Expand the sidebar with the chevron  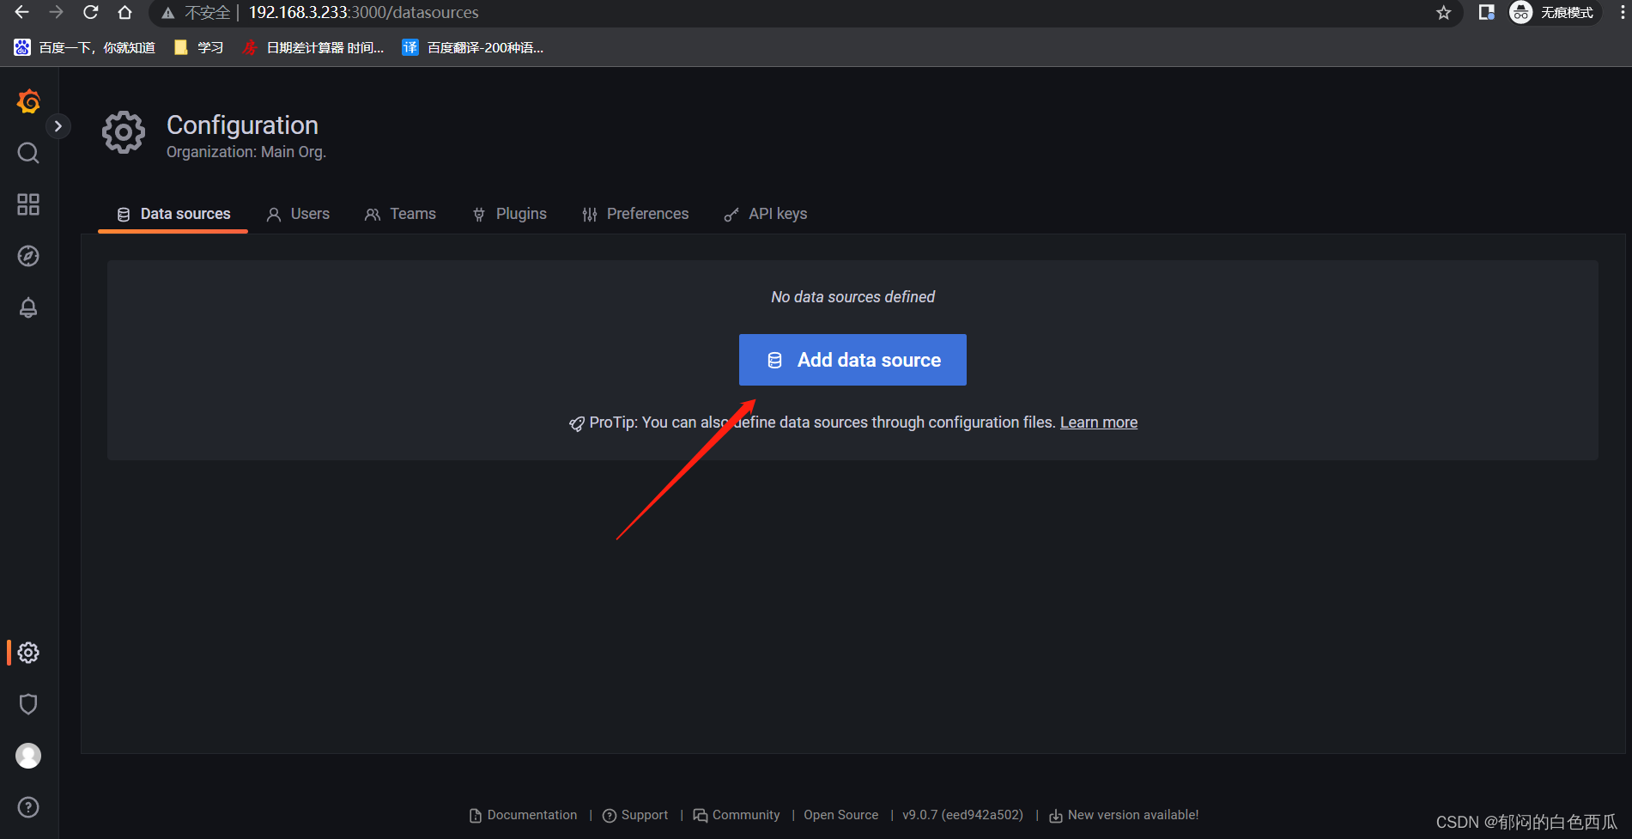[58, 126]
